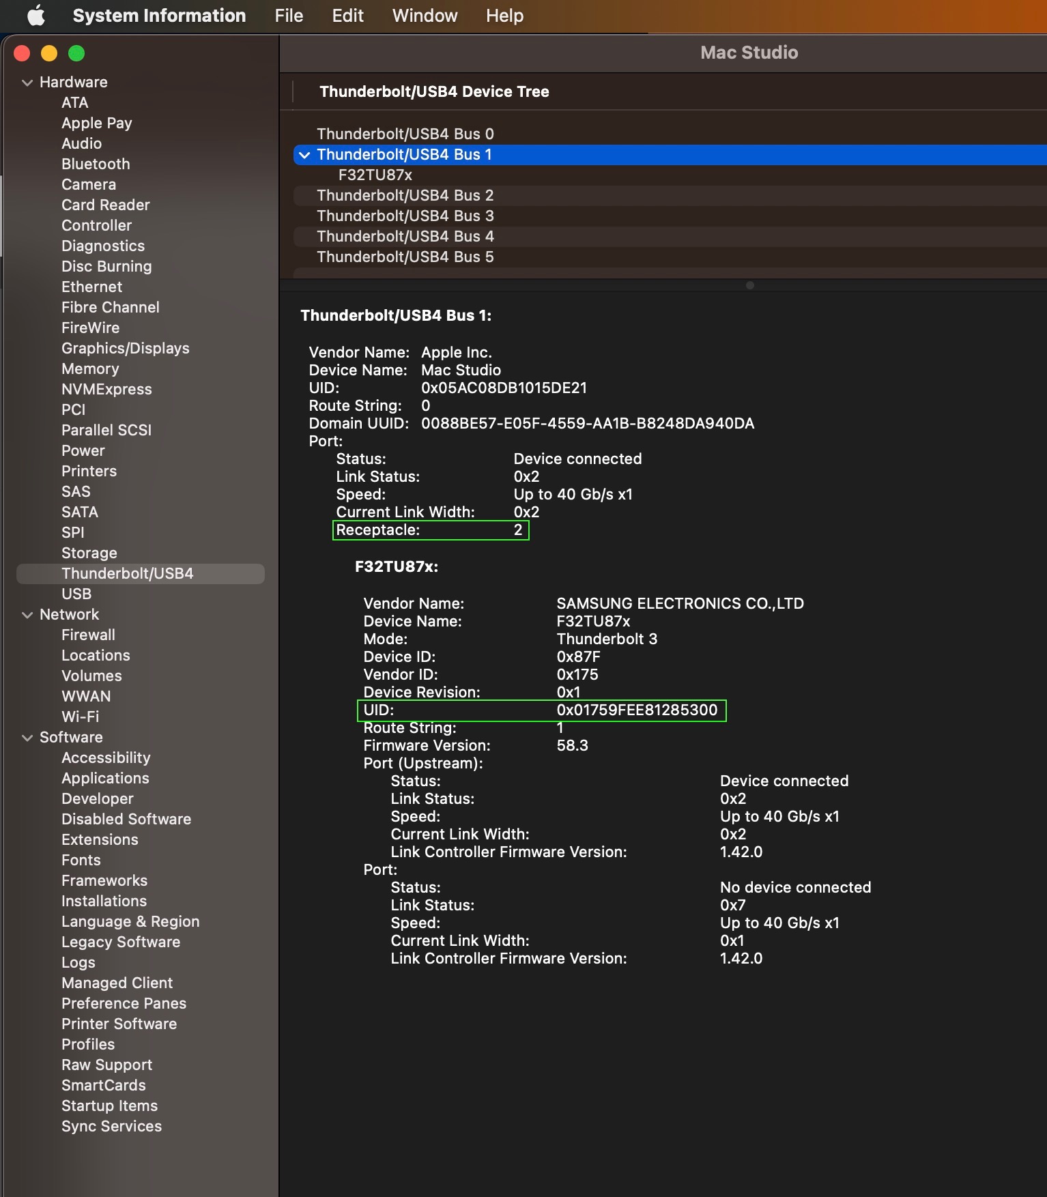Select Disc Burning in the sidebar
Viewport: 1047px width, 1197px height.
point(106,266)
